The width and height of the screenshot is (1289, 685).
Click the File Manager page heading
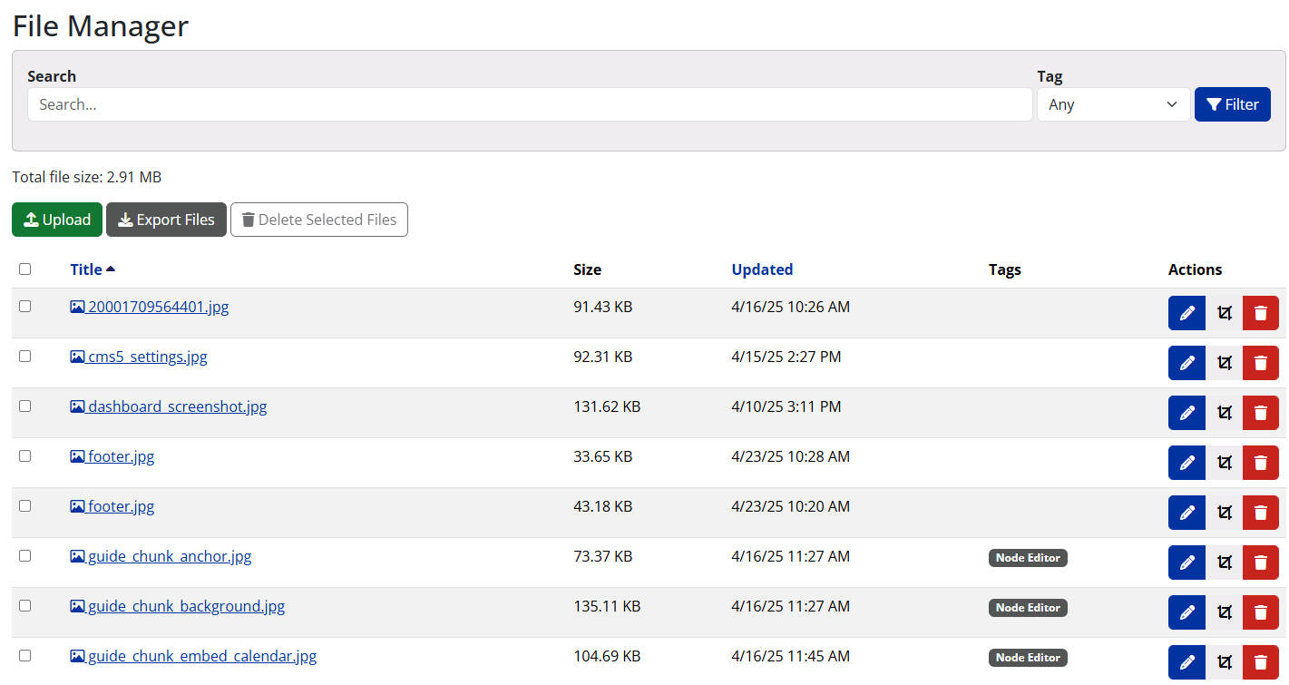(100, 26)
